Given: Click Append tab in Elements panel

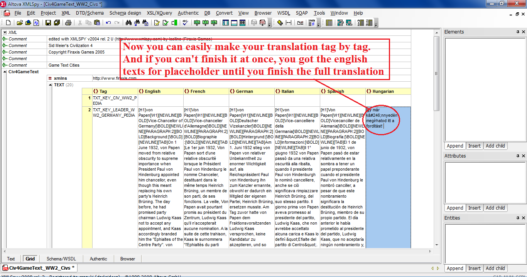Looking at the screenshot, I should coord(455,146).
